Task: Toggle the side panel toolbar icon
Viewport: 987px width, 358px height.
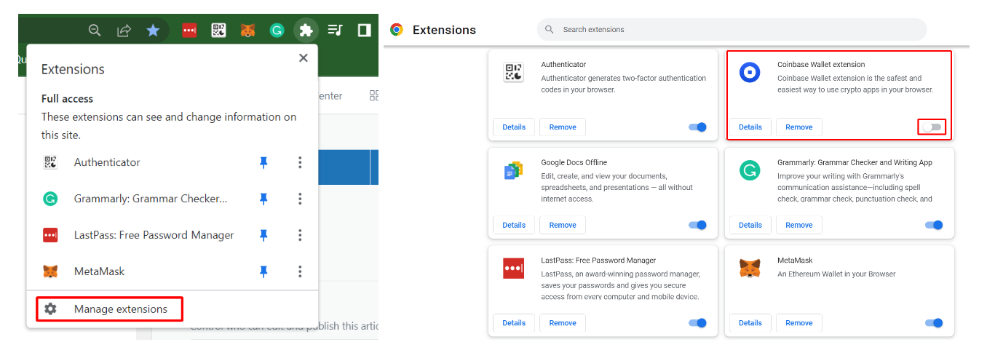Action: click(364, 30)
